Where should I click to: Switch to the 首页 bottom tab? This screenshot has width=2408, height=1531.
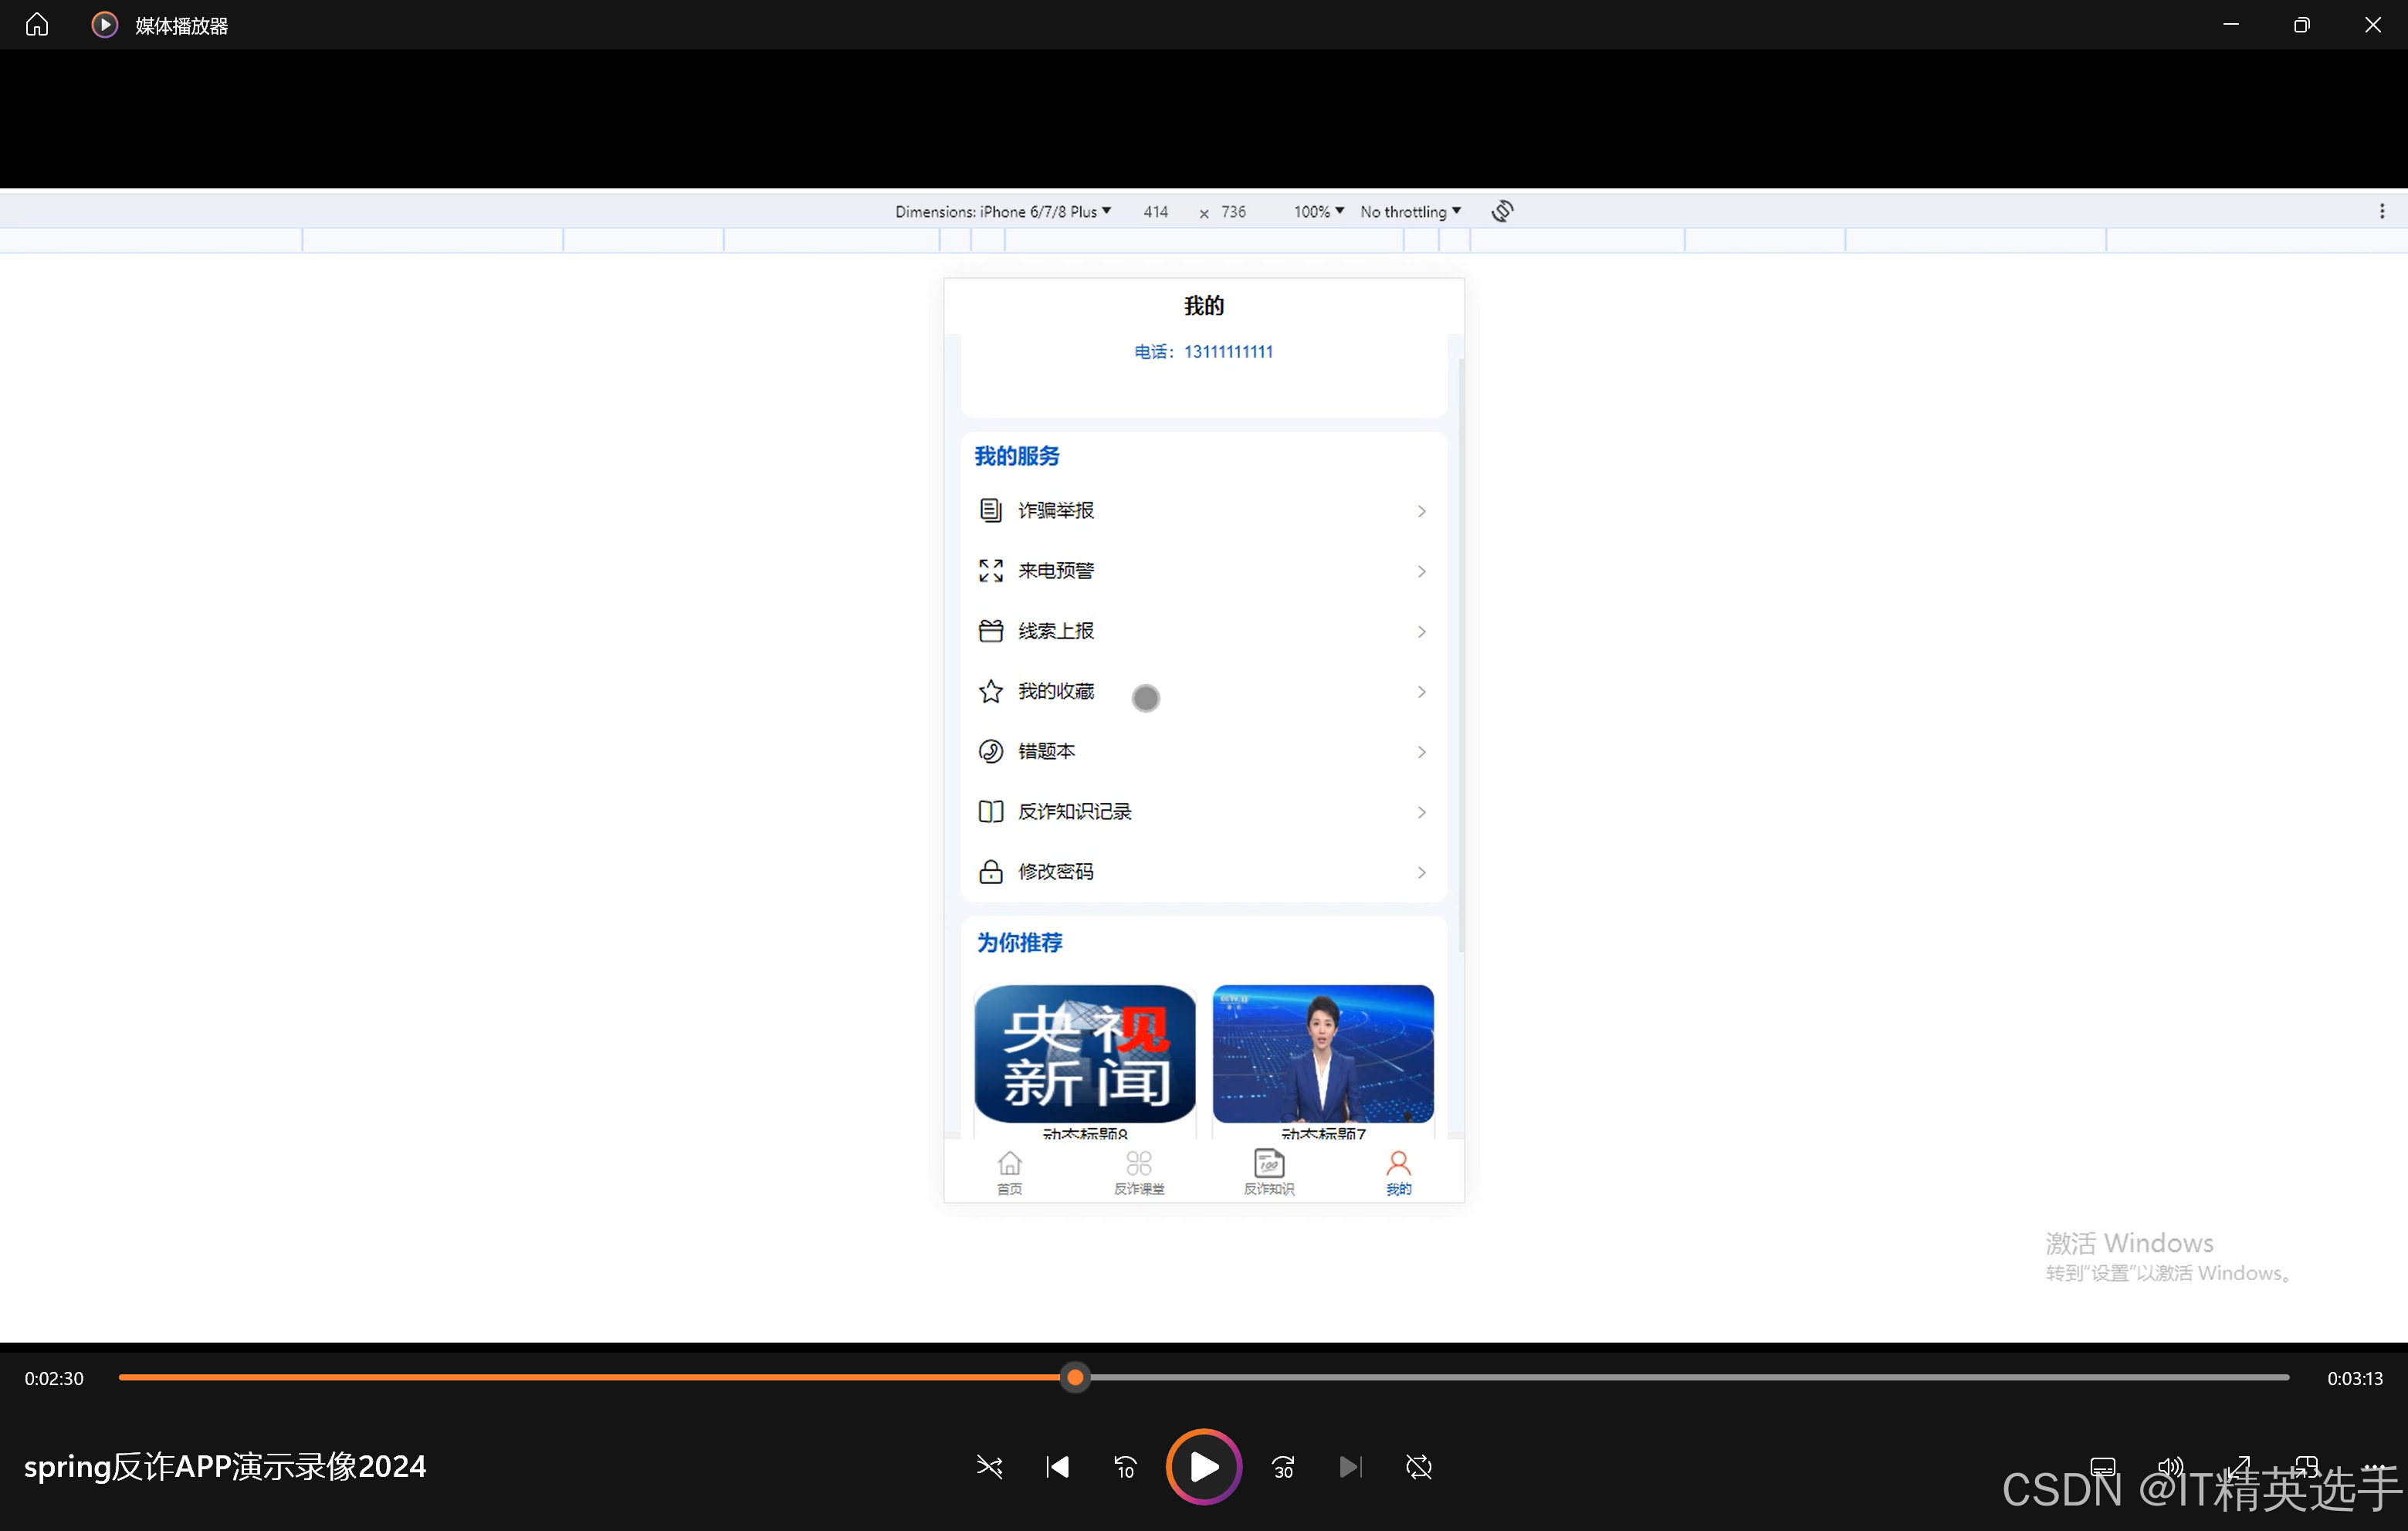(x=1009, y=1172)
